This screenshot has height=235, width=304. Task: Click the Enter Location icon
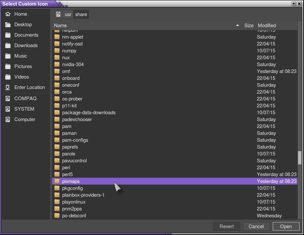(8, 87)
